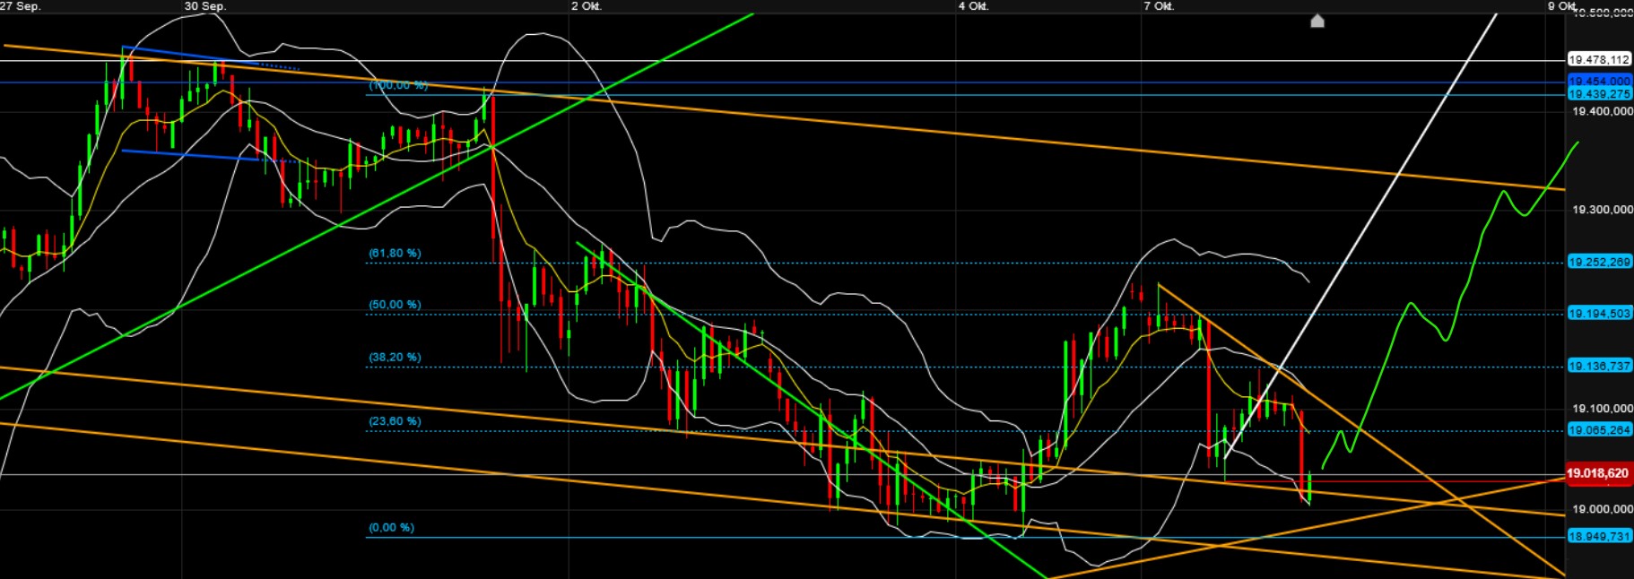Screen dimensions: 1634x579
Task: Click the 19.065,264 Fibonacci price label
Action: [x=1599, y=430]
